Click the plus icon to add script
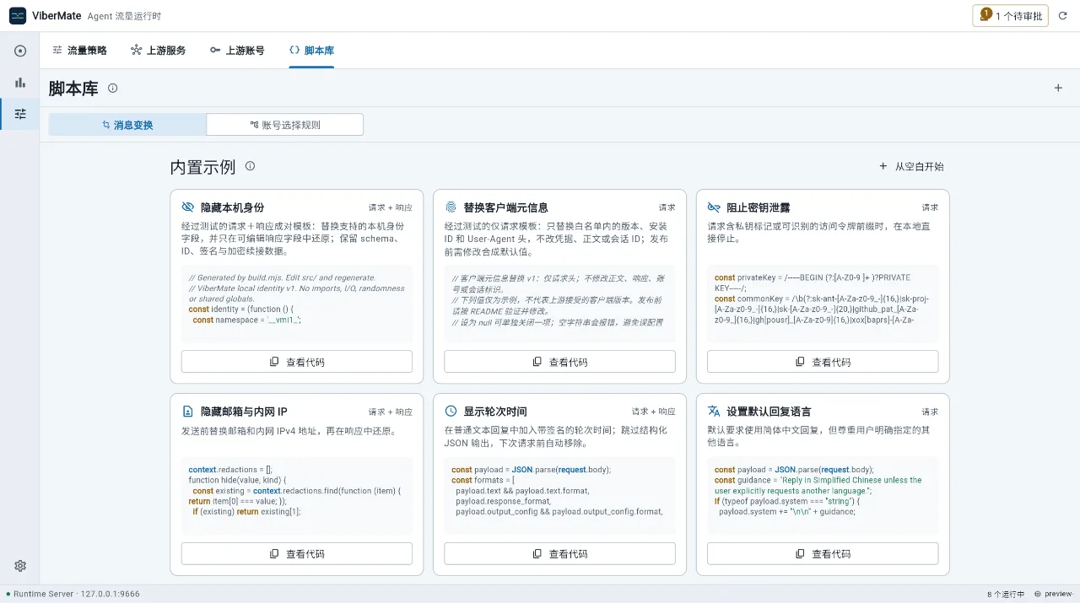Screen dimensions: 1080x603 click(1058, 88)
